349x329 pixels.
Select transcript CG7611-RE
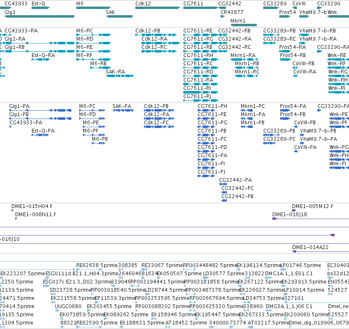point(201,35)
